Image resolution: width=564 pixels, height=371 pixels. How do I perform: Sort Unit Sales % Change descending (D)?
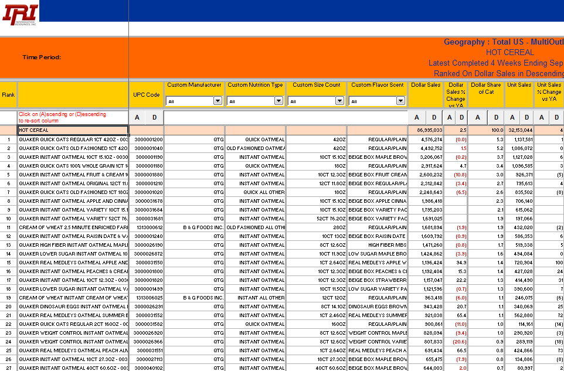pos(557,118)
